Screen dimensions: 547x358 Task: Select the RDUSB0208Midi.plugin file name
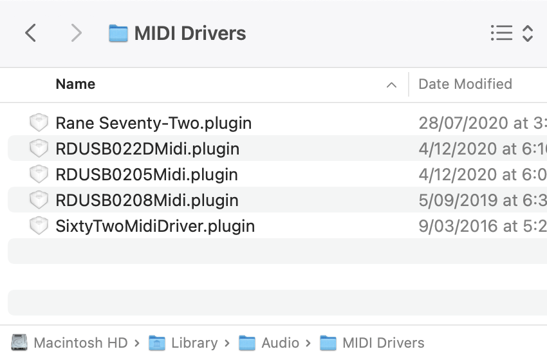coord(147,201)
